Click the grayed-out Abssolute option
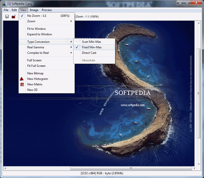 94,60
